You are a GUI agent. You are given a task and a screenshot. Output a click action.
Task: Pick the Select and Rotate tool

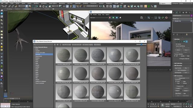pyautogui.click(x=43, y=6)
